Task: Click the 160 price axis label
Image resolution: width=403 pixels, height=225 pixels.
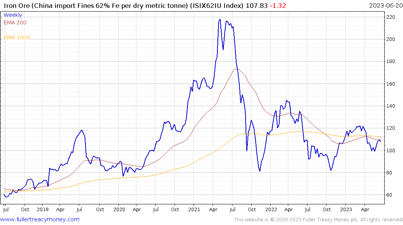Action: coord(391,84)
